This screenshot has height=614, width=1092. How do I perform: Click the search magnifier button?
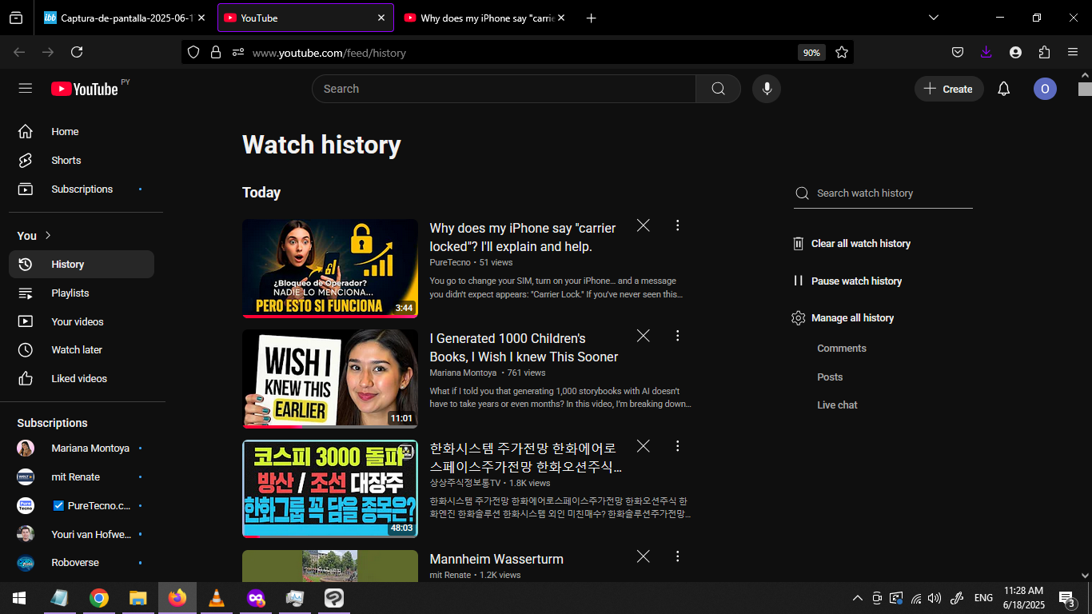click(718, 89)
